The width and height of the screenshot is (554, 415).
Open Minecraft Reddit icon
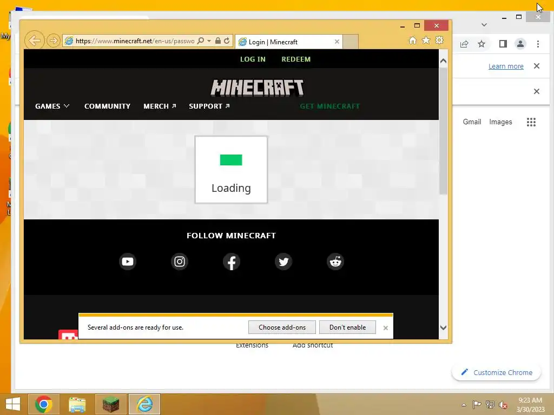pyautogui.click(x=335, y=262)
